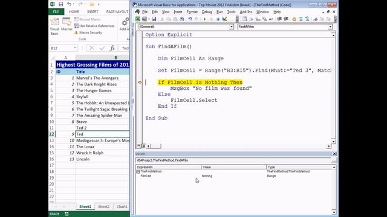Open the Run menu in VBA editor
This screenshot has height=217, width=387.
click(220, 12)
